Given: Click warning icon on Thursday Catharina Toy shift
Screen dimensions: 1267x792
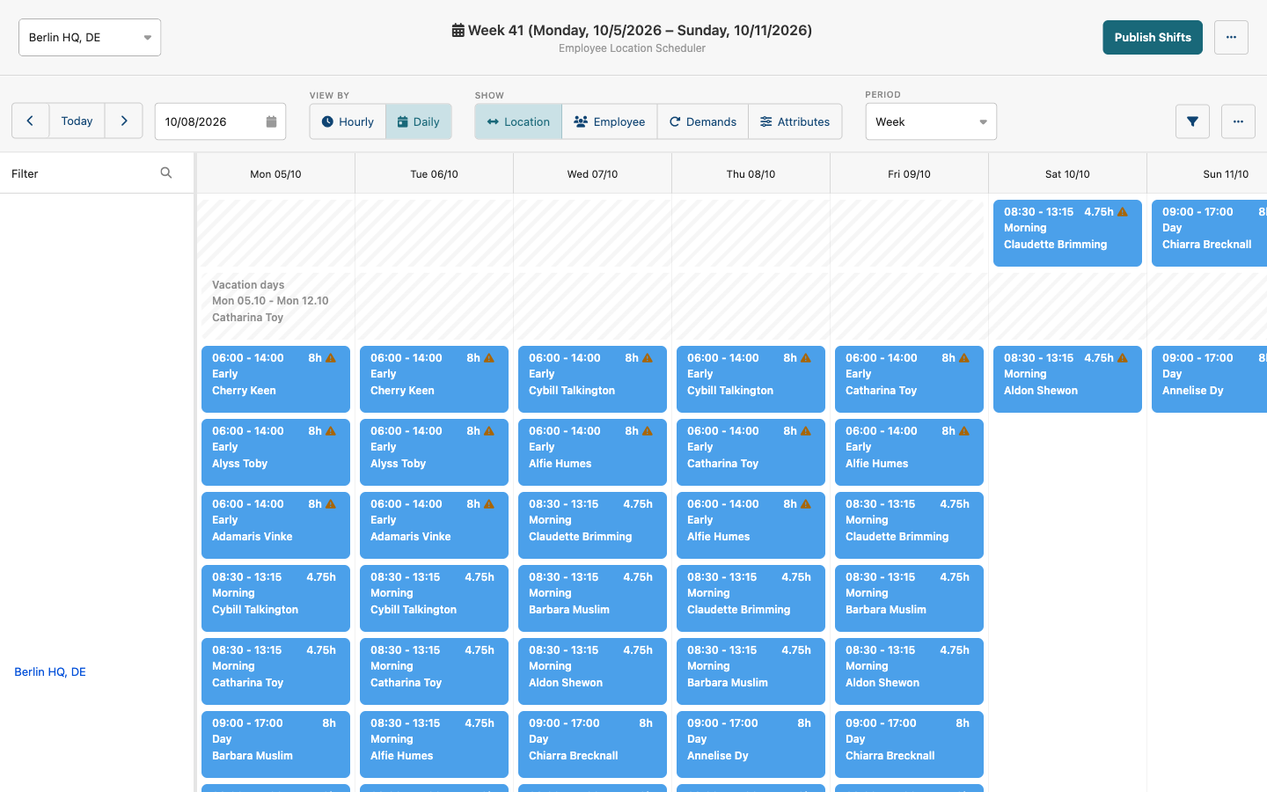Looking at the screenshot, I should tap(806, 431).
